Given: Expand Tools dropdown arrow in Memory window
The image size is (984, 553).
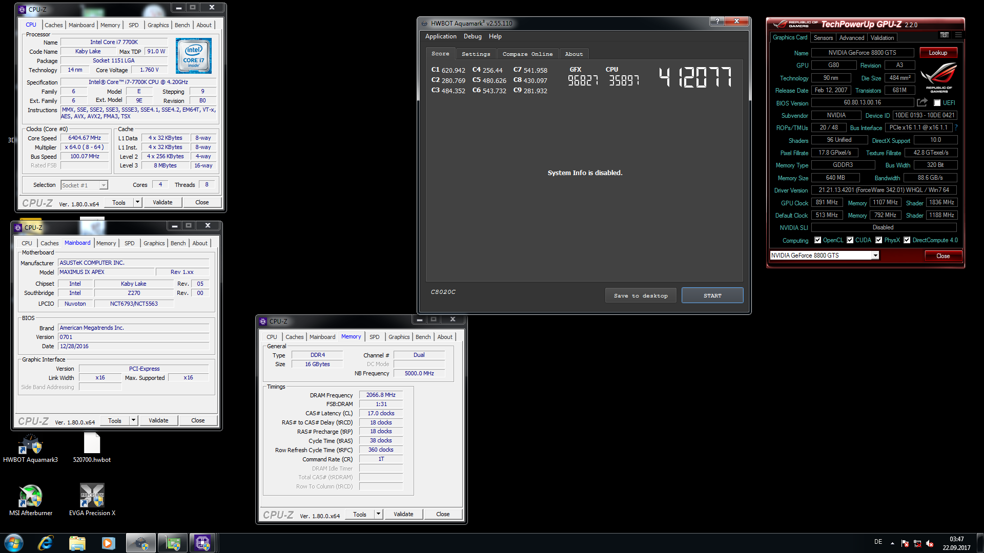Looking at the screenshot, I should pos(378,514).
